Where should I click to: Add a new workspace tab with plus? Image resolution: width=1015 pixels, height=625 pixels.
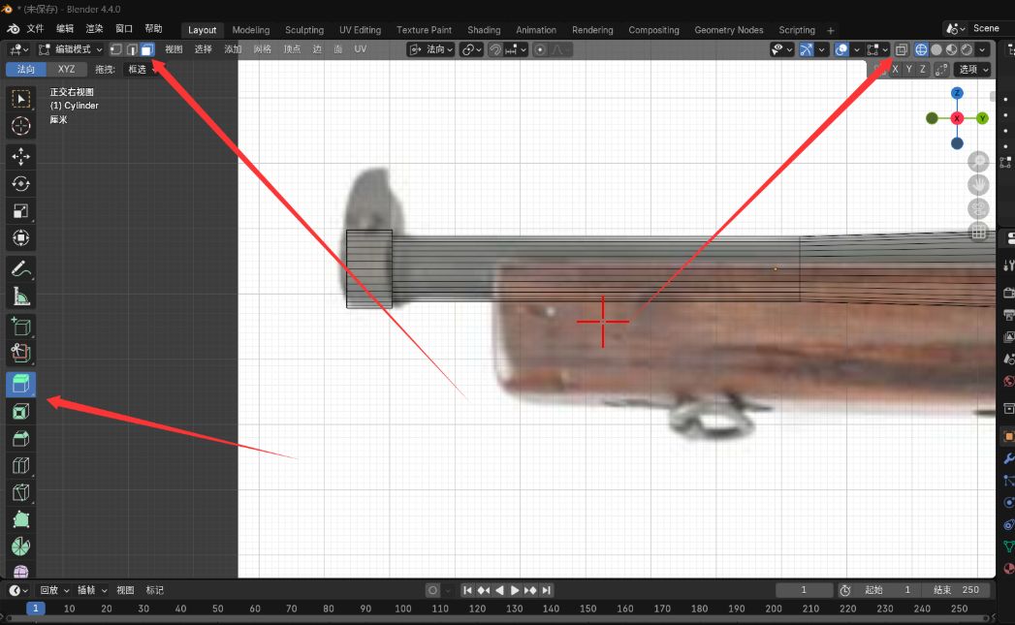(831, 30)
